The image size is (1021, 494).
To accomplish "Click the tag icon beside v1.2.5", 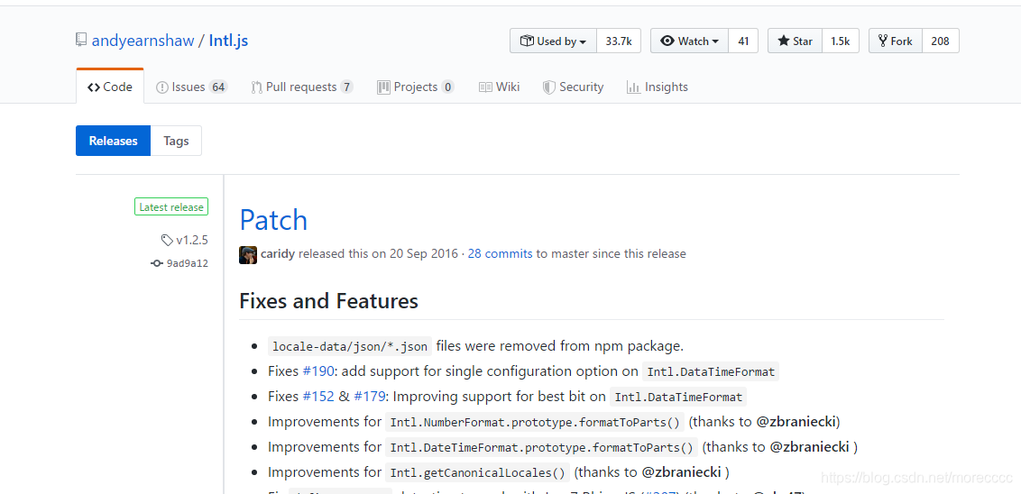I will pyautogui.click(x=167, y=240).
